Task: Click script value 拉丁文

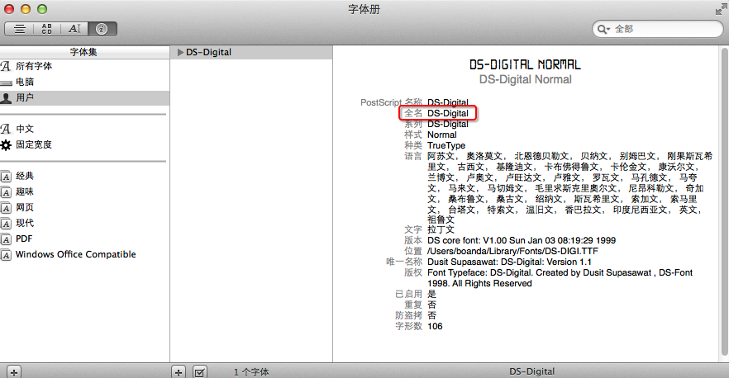Action: pyautogui.click(x=441, y=229)
